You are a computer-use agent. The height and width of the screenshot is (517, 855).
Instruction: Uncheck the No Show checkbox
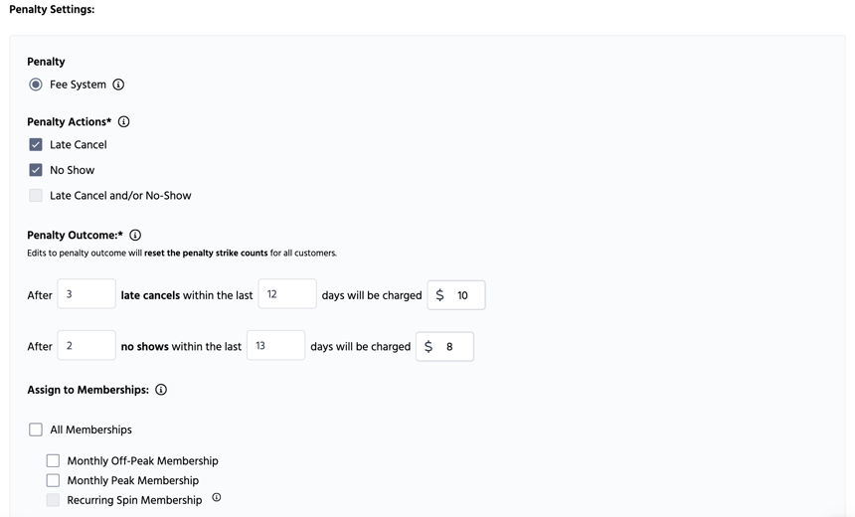36,170
